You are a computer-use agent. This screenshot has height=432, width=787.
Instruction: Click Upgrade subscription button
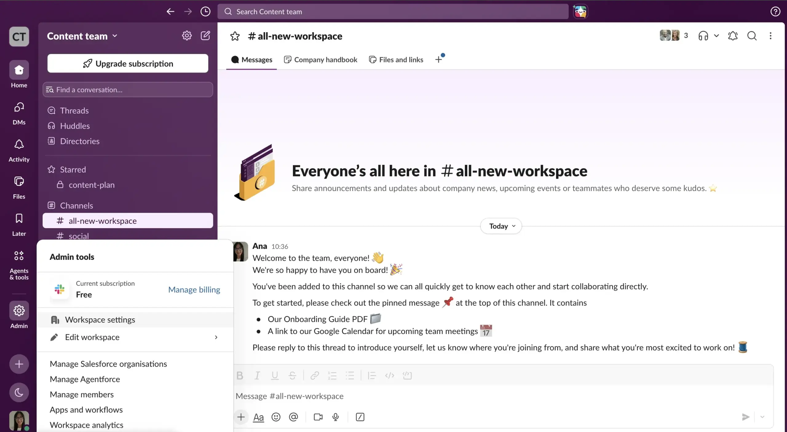point(128,63)
